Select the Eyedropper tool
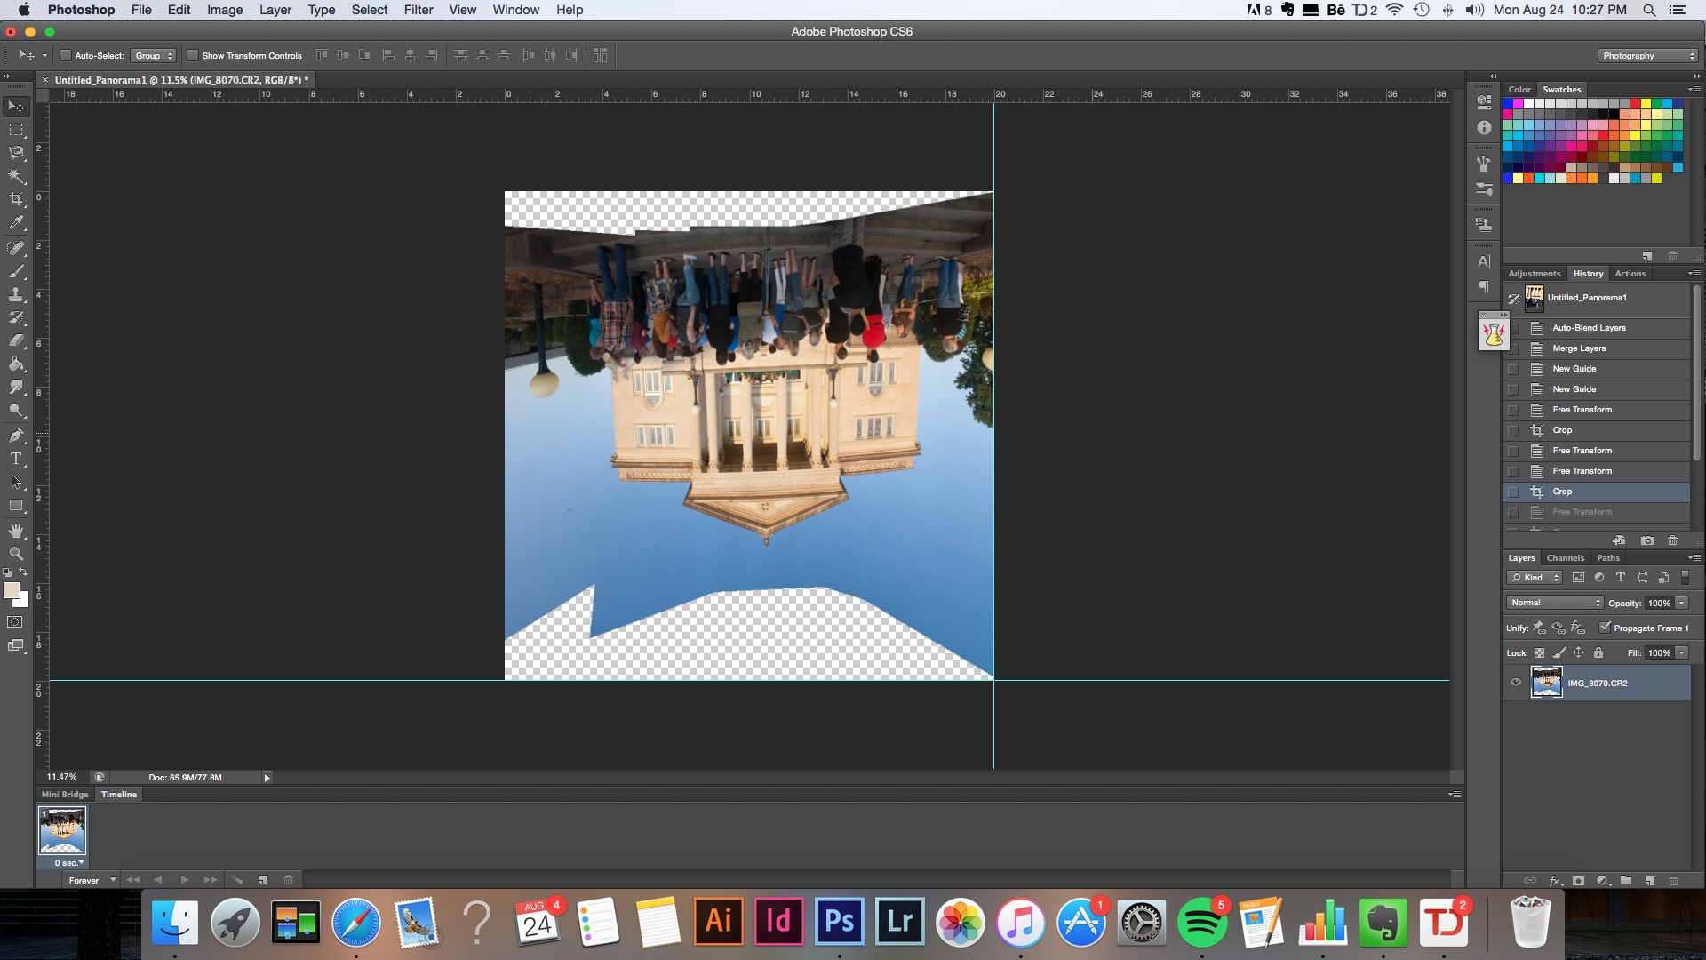The width and height of the screenshot is (1706, 960). 16,222
